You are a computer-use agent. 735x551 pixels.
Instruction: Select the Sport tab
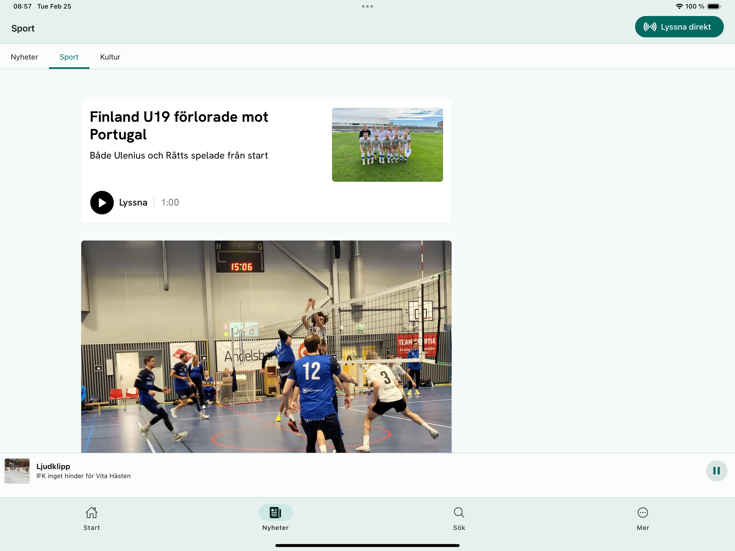click(x=69, y=57)
